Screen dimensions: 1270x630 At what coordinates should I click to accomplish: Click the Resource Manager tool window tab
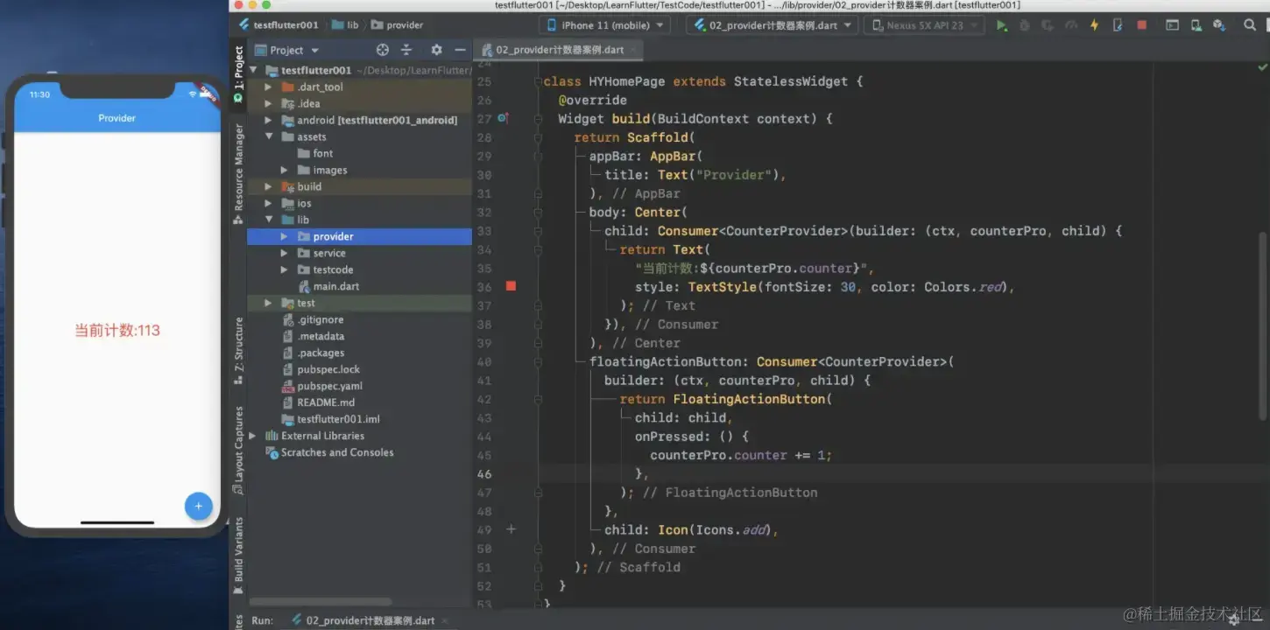(x=238, y=175)
